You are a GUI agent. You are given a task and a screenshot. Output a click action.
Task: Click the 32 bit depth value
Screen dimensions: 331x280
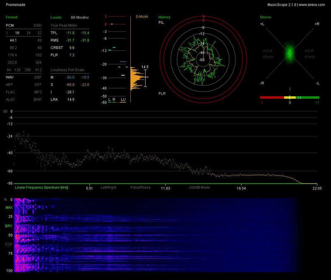[39, 33]
